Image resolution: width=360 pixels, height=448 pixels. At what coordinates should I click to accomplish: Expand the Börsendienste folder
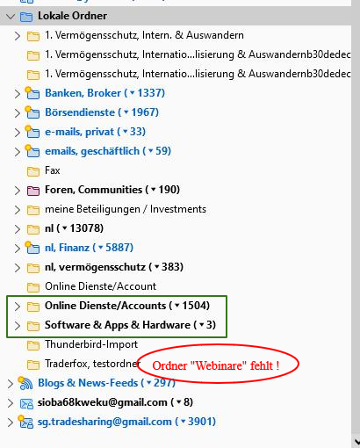pos(18,113)
